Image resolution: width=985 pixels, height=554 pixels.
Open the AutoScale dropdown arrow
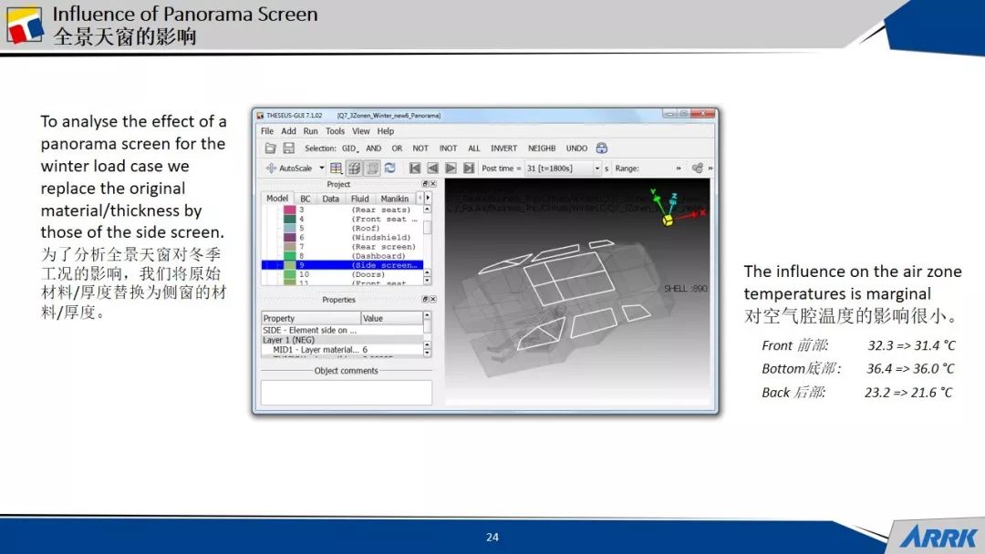[322, 169]
